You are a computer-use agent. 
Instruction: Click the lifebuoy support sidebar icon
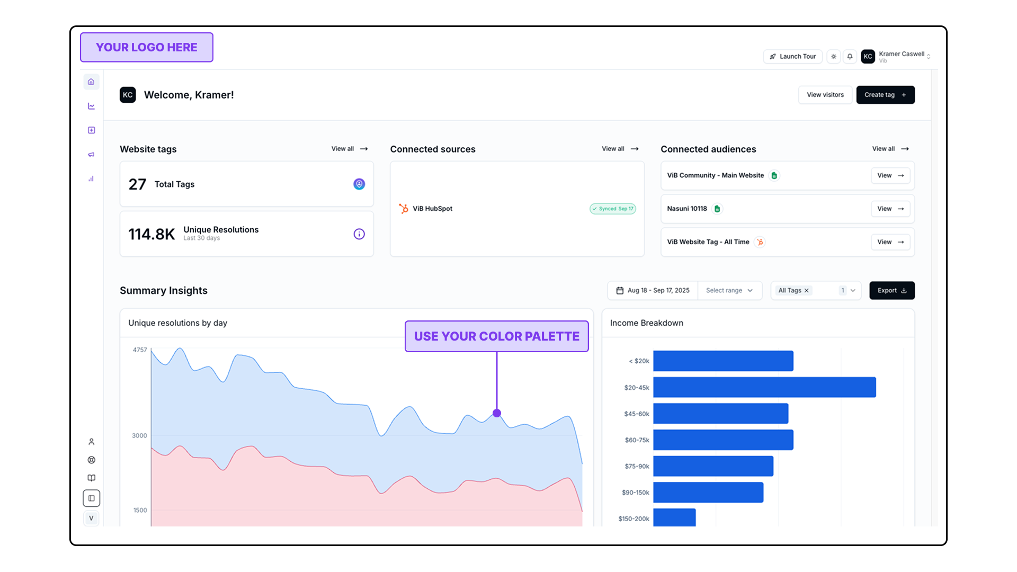[91, 460]
